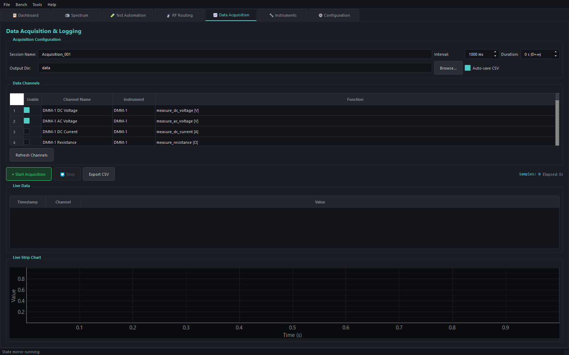This screenshot has width=569, height=355.
Task: Open the Help menu
Action: (52, 5)
